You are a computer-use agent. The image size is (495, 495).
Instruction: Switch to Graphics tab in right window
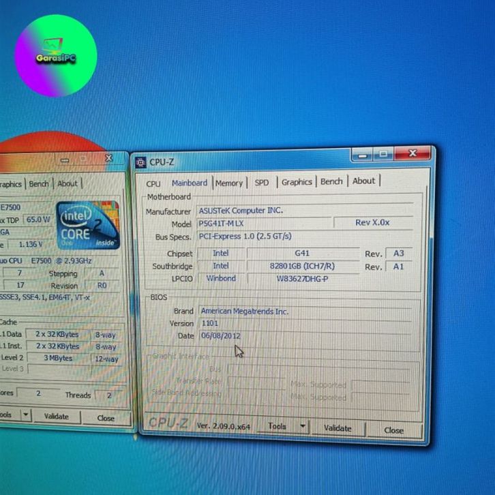pyautogui.click(x=297, y=182)
